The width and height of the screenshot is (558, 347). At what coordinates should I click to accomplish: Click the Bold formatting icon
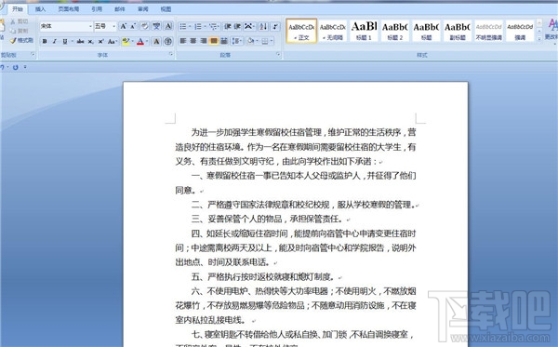(45, 41)
